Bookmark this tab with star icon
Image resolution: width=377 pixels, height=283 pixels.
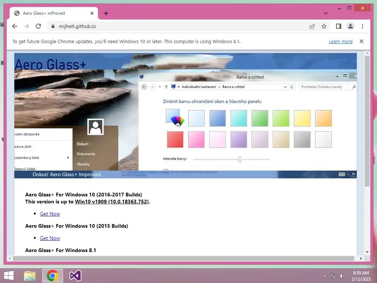point(324,26)
